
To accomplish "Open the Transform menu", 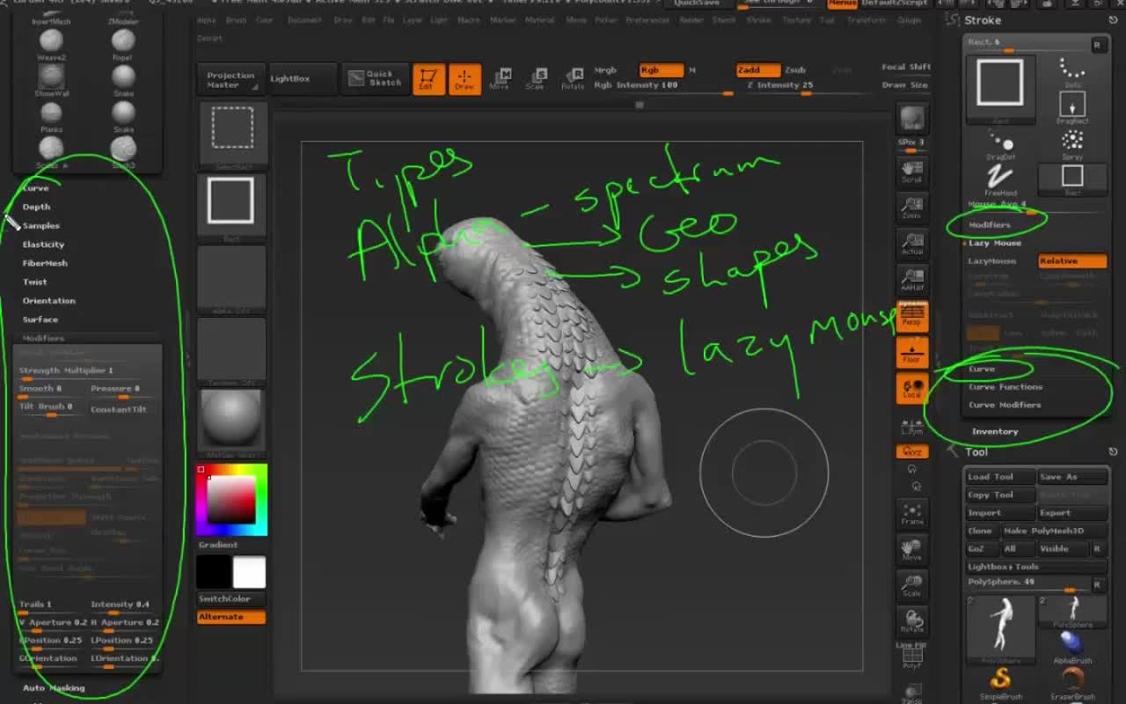I will coord(866,19).
